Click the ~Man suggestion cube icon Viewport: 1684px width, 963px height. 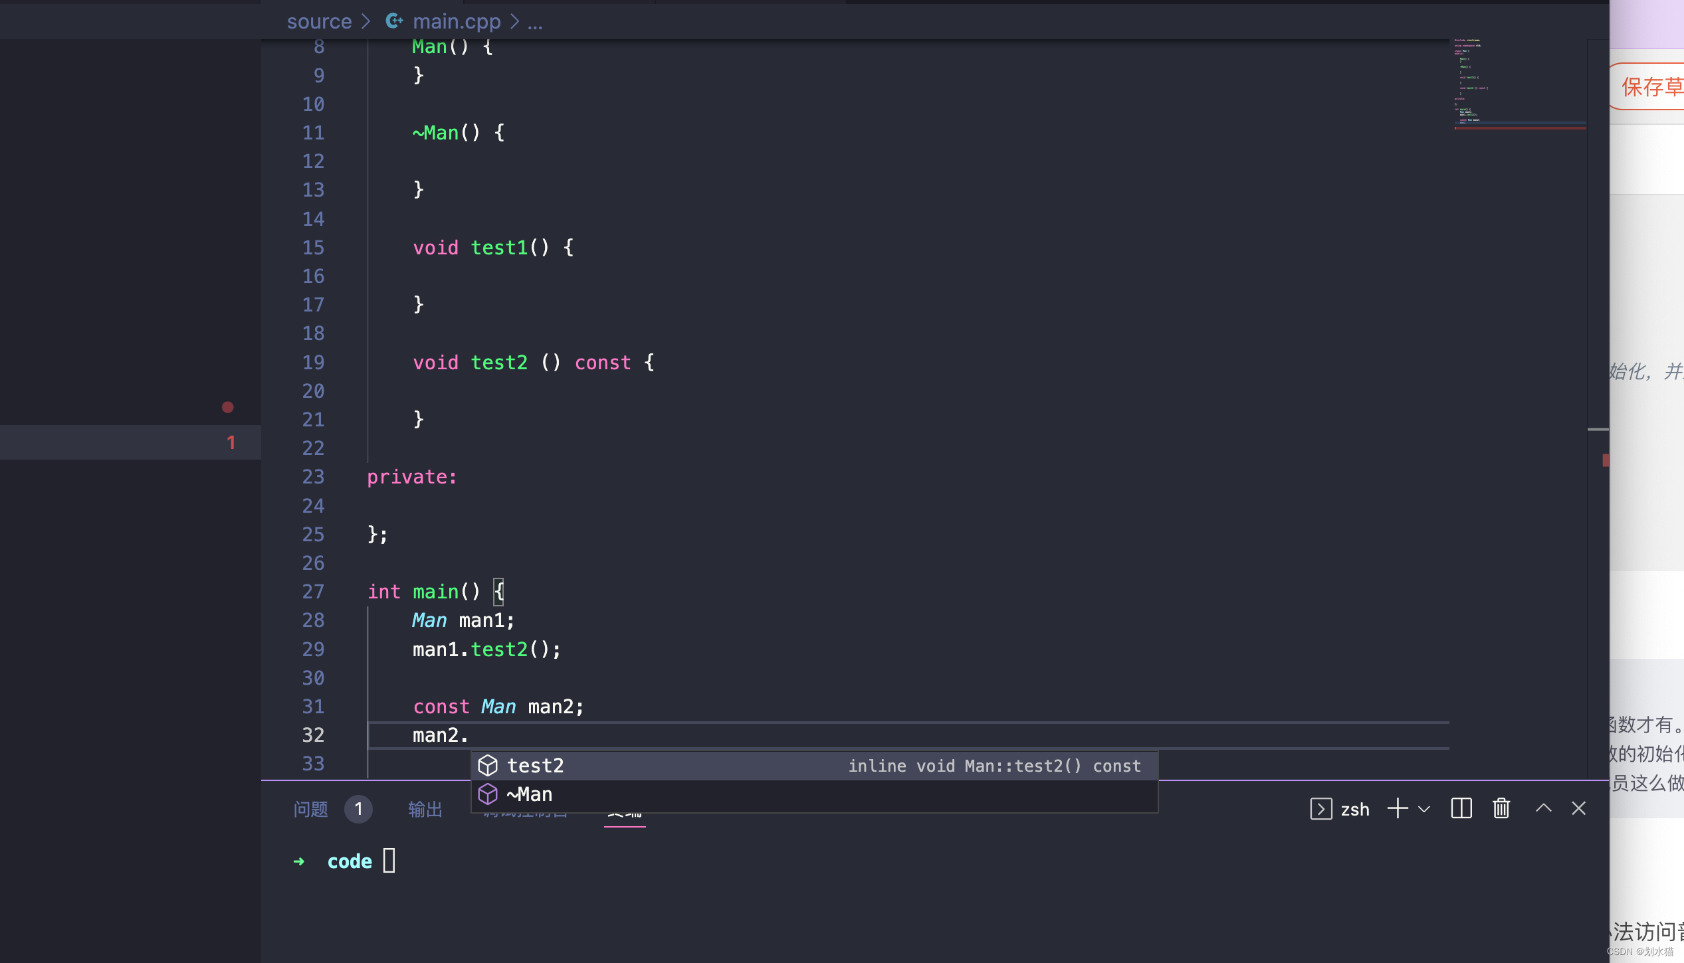[x=488, y=794]
